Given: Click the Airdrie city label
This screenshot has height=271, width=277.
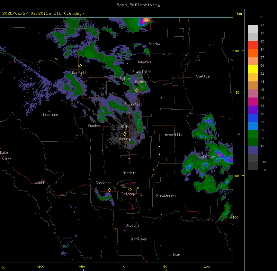Looking at the screenshot, I should (130, 173).
